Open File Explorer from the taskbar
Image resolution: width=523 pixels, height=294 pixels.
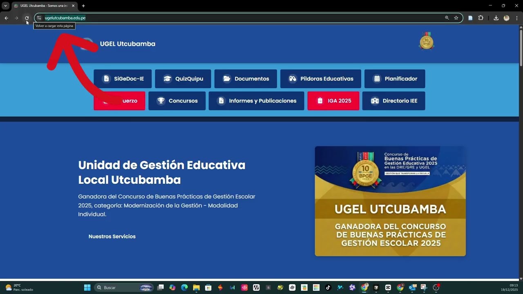tap(196, 287)
